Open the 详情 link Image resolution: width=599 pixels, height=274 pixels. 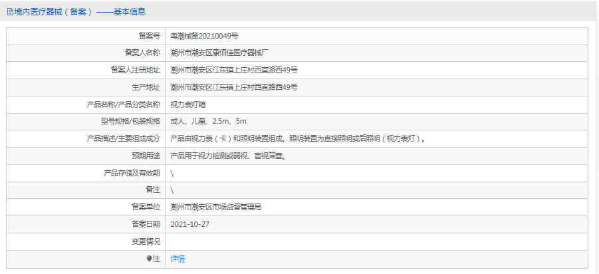click(178, 259)
